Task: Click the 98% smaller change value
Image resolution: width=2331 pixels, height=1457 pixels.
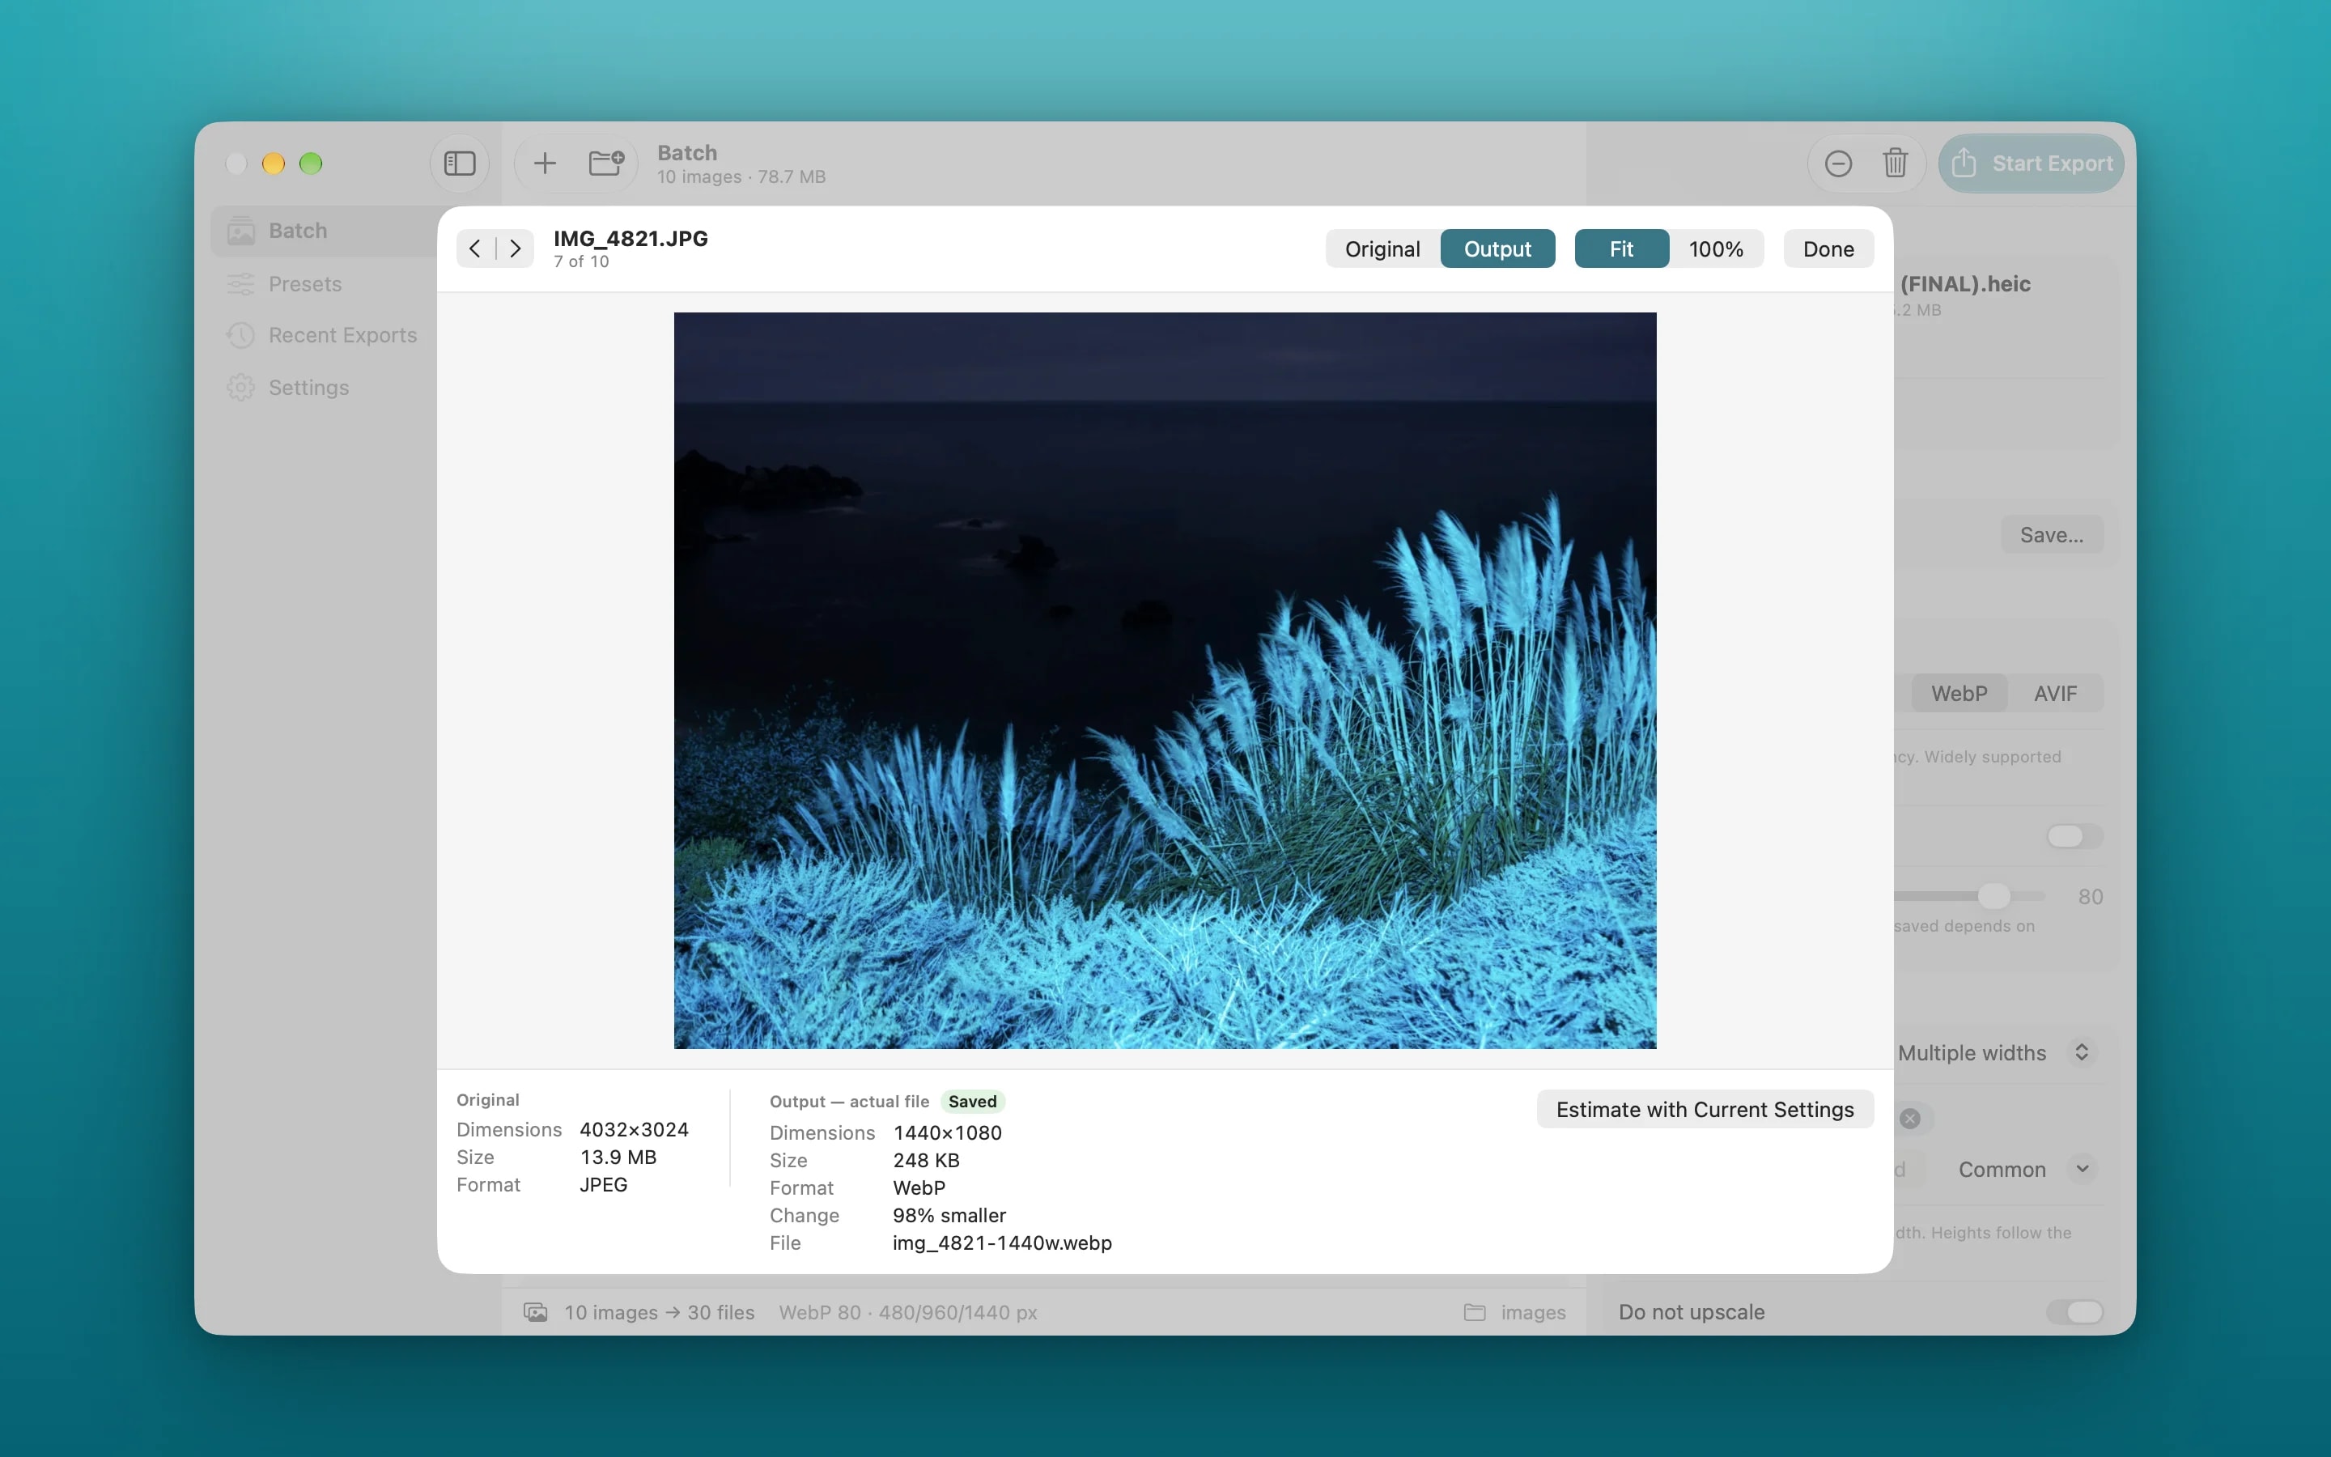Action: pyautogui.click(x=949, y=1216)
